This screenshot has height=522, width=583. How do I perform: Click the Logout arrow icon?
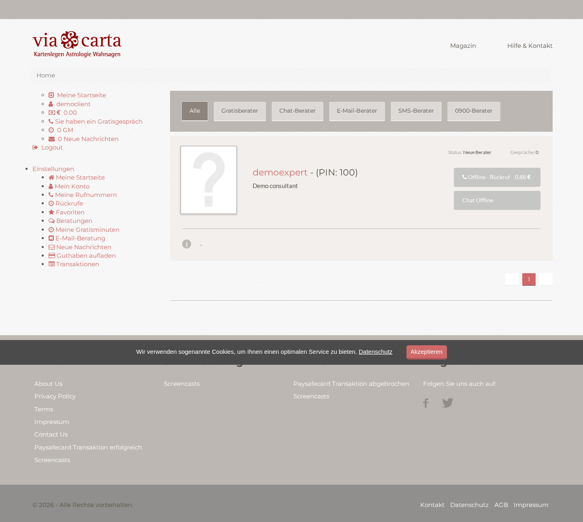tap(35, 148)
